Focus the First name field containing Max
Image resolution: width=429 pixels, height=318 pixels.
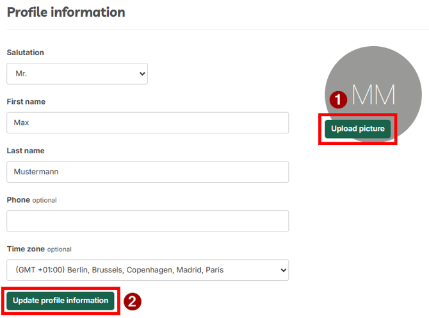(148, 122)
